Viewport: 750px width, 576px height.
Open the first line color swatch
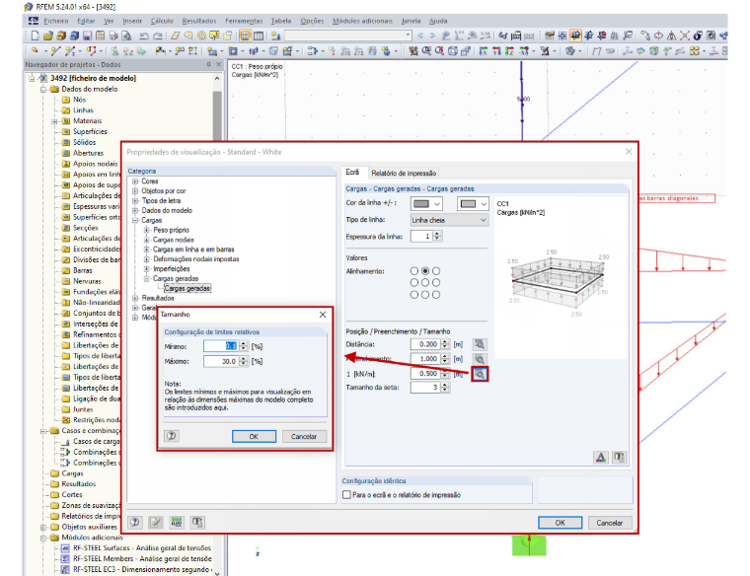pos(426,203)
